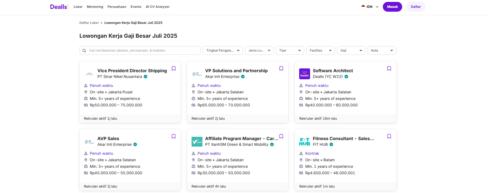Go to Loker in the navigation
This screenshot has height=193, width=488.
(x=78, y=7)
